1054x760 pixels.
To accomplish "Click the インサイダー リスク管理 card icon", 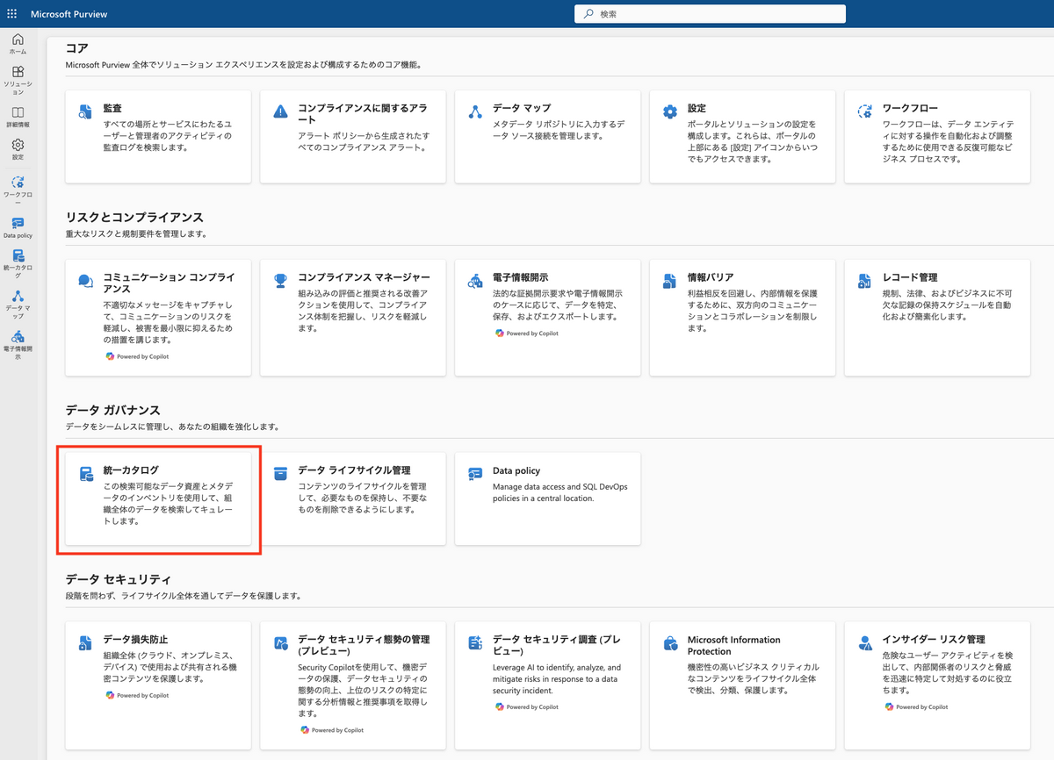I will click(x=865, y=643).
